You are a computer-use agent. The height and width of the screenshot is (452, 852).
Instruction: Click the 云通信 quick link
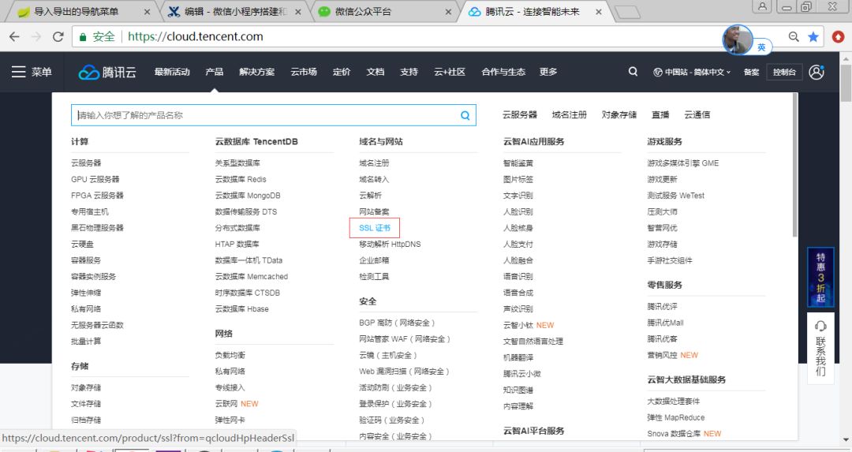697,114
